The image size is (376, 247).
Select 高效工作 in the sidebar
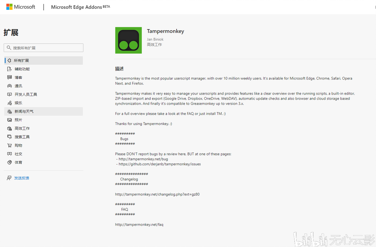[44, 129]
